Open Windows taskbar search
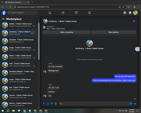 pyautogui.click(x=8, y=111)
